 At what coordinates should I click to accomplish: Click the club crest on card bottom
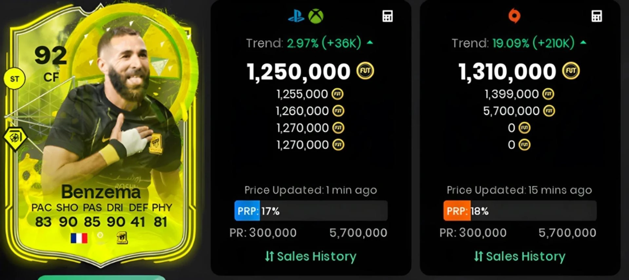[x=122, y=238]
